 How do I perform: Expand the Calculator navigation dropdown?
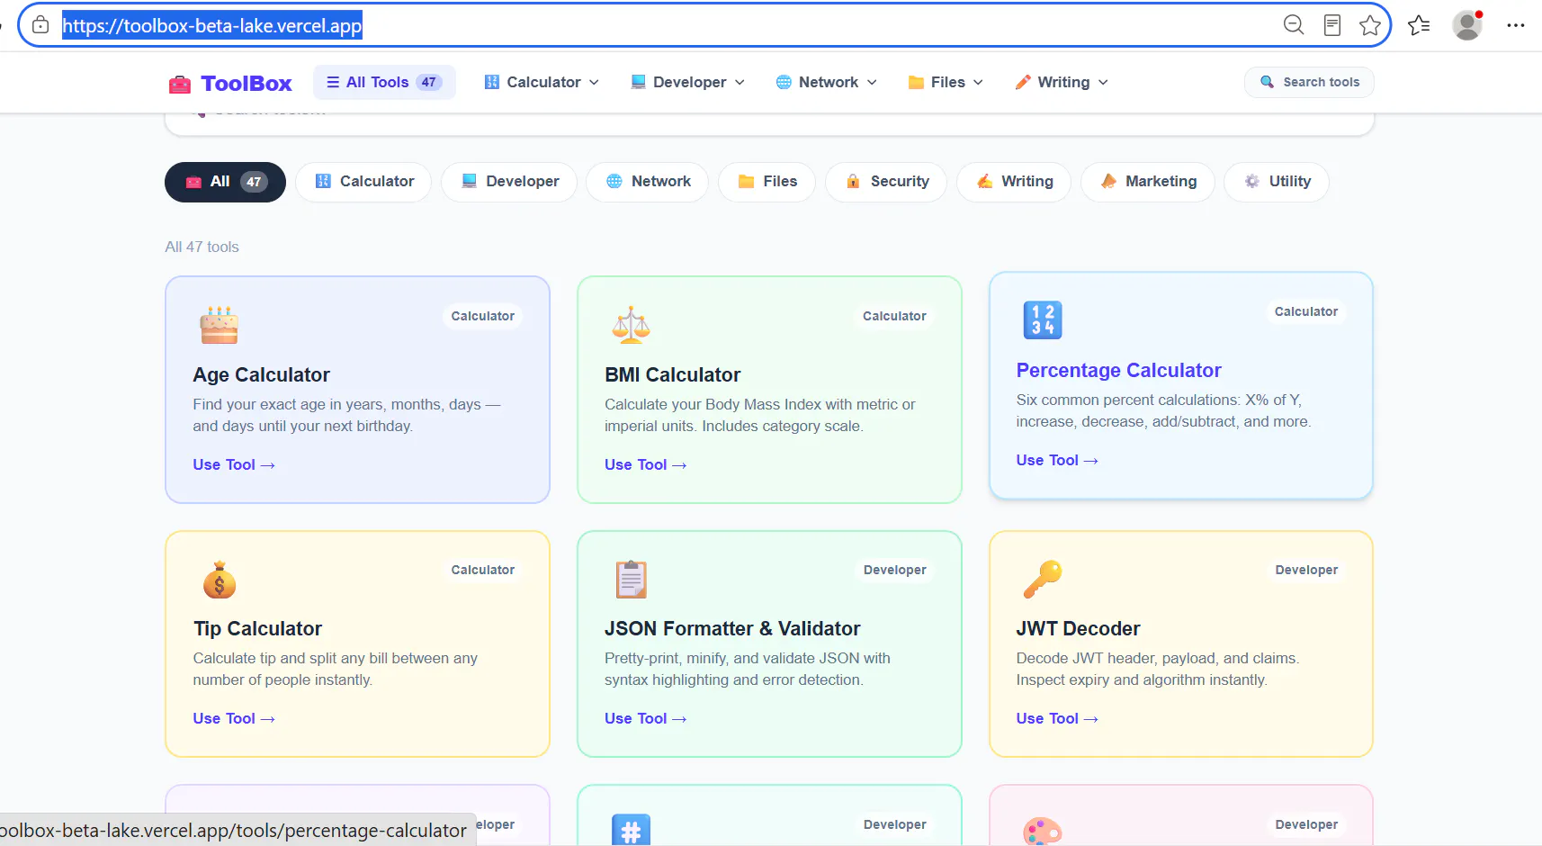click(x=542, y=82)
